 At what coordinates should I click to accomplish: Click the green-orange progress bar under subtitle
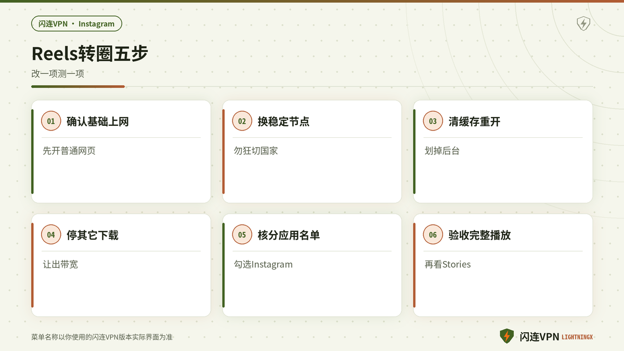(x=78, y=86)
